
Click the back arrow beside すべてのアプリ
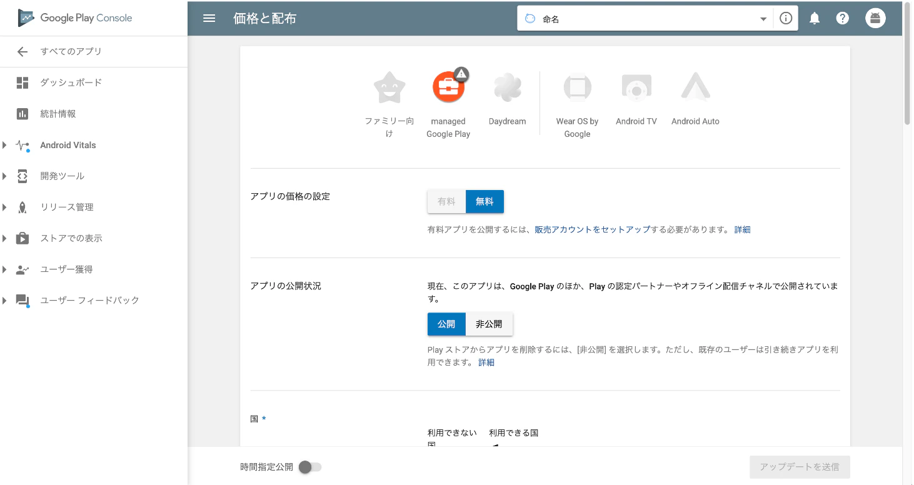coord(23,51)
